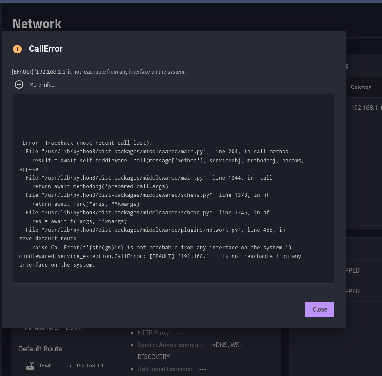Close the CallError dialog
The image size is (382, 376).
tap(320, 310)
